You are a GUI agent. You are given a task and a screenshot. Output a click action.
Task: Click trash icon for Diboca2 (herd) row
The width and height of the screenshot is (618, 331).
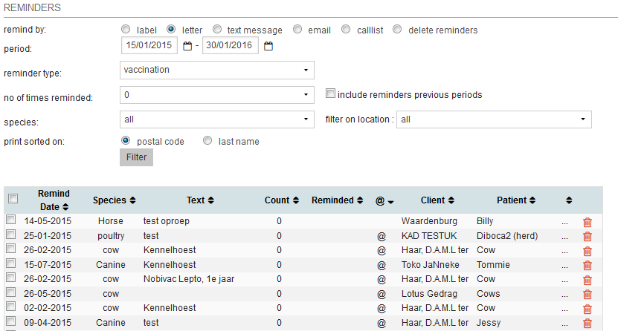588,236
